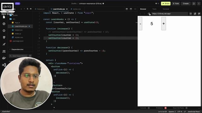Screen dimensions: 202x113
Task: Click Ln 9, Col 29 in status bar
Action: pyautogui.click(x=162, y=112)
